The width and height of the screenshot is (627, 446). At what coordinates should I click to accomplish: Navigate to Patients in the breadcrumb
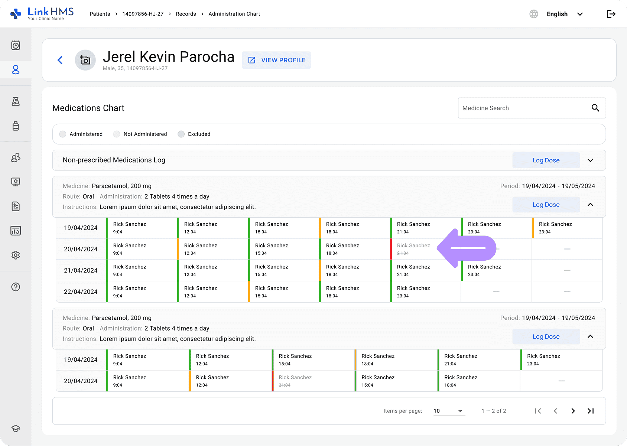[100, 14]
